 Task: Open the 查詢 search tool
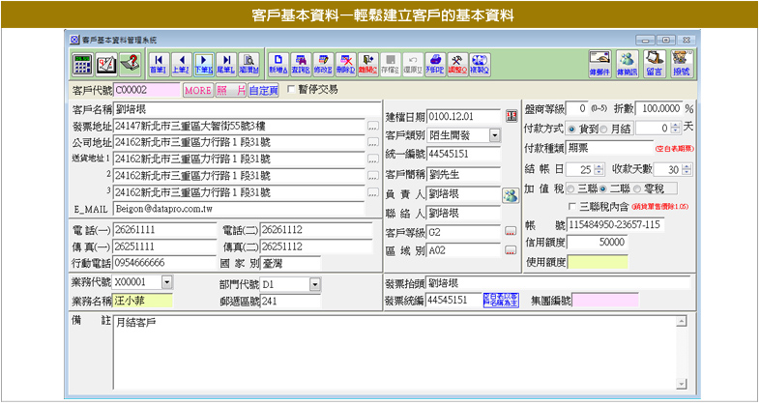pyautogui.click(x=300, y=64)
